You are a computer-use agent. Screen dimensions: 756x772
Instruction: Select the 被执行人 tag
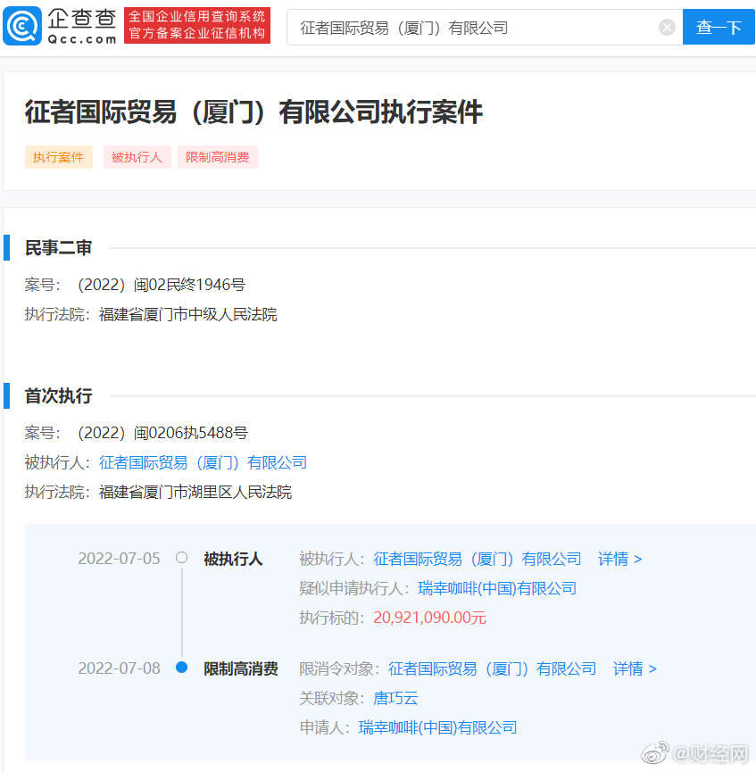[137, 158]
